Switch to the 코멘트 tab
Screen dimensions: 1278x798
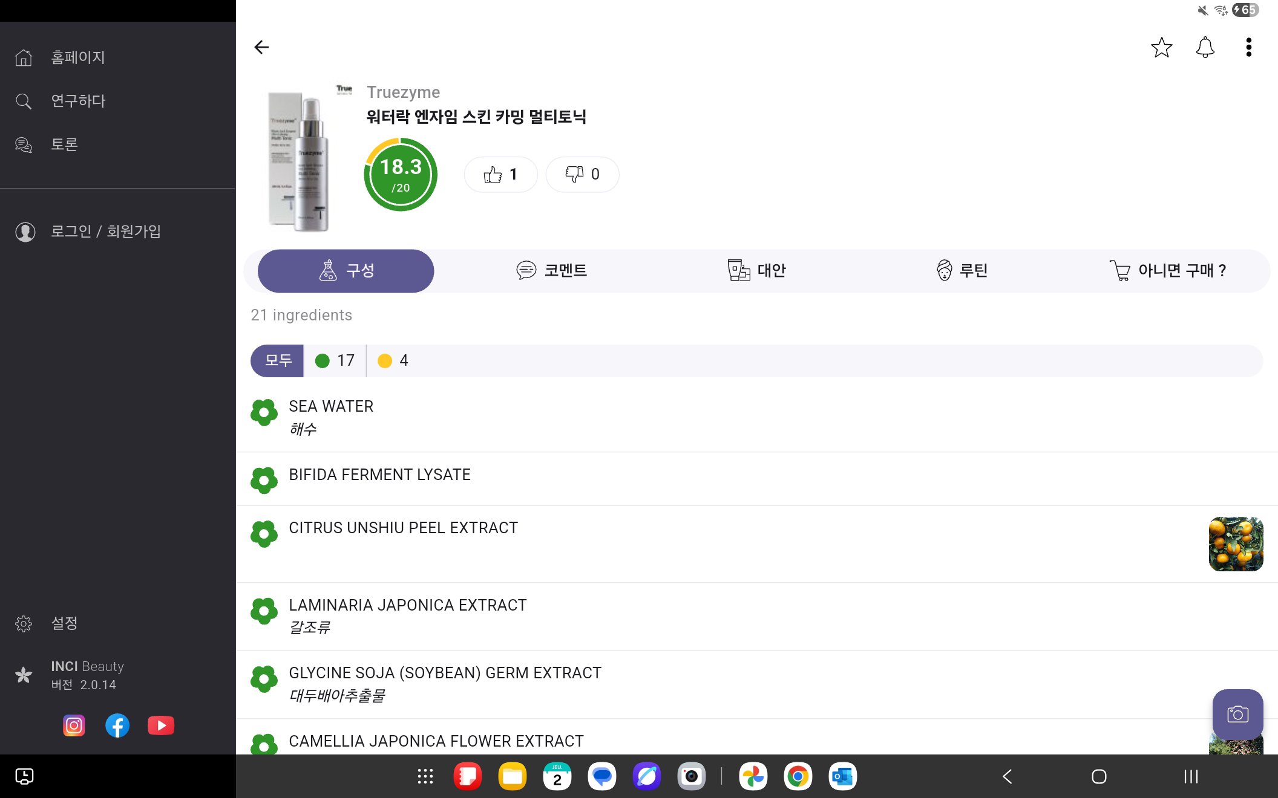tap(551, 270)
